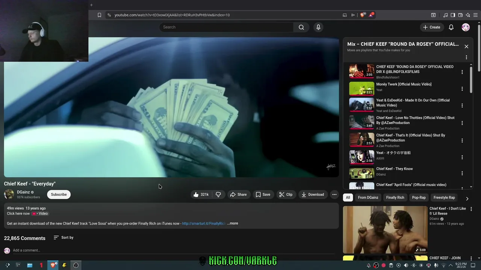Open the file manager in taskbar
This screenshot has height=270, width=481.
pos(30,265)
